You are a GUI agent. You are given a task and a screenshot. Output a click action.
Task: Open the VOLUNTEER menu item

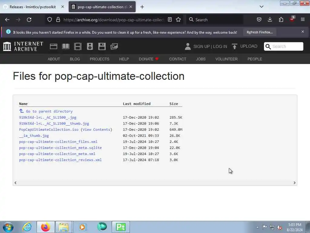226,59
